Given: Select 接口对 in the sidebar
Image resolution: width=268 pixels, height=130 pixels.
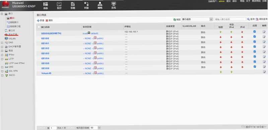Looking at the screenshot, I should tap(11, 31).
